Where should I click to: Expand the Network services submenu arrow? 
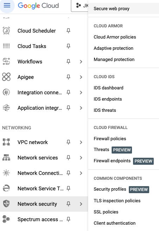[x=81, y=158]
